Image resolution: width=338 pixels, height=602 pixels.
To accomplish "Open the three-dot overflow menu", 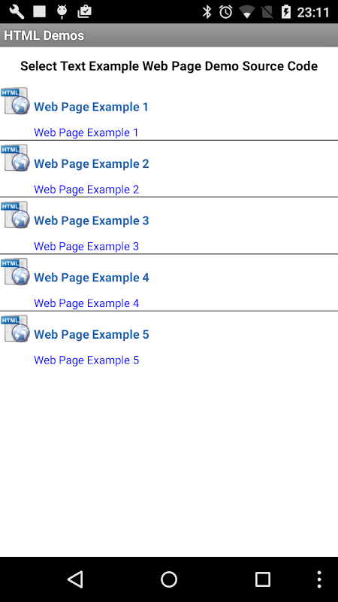I will [x=319, y=579].
